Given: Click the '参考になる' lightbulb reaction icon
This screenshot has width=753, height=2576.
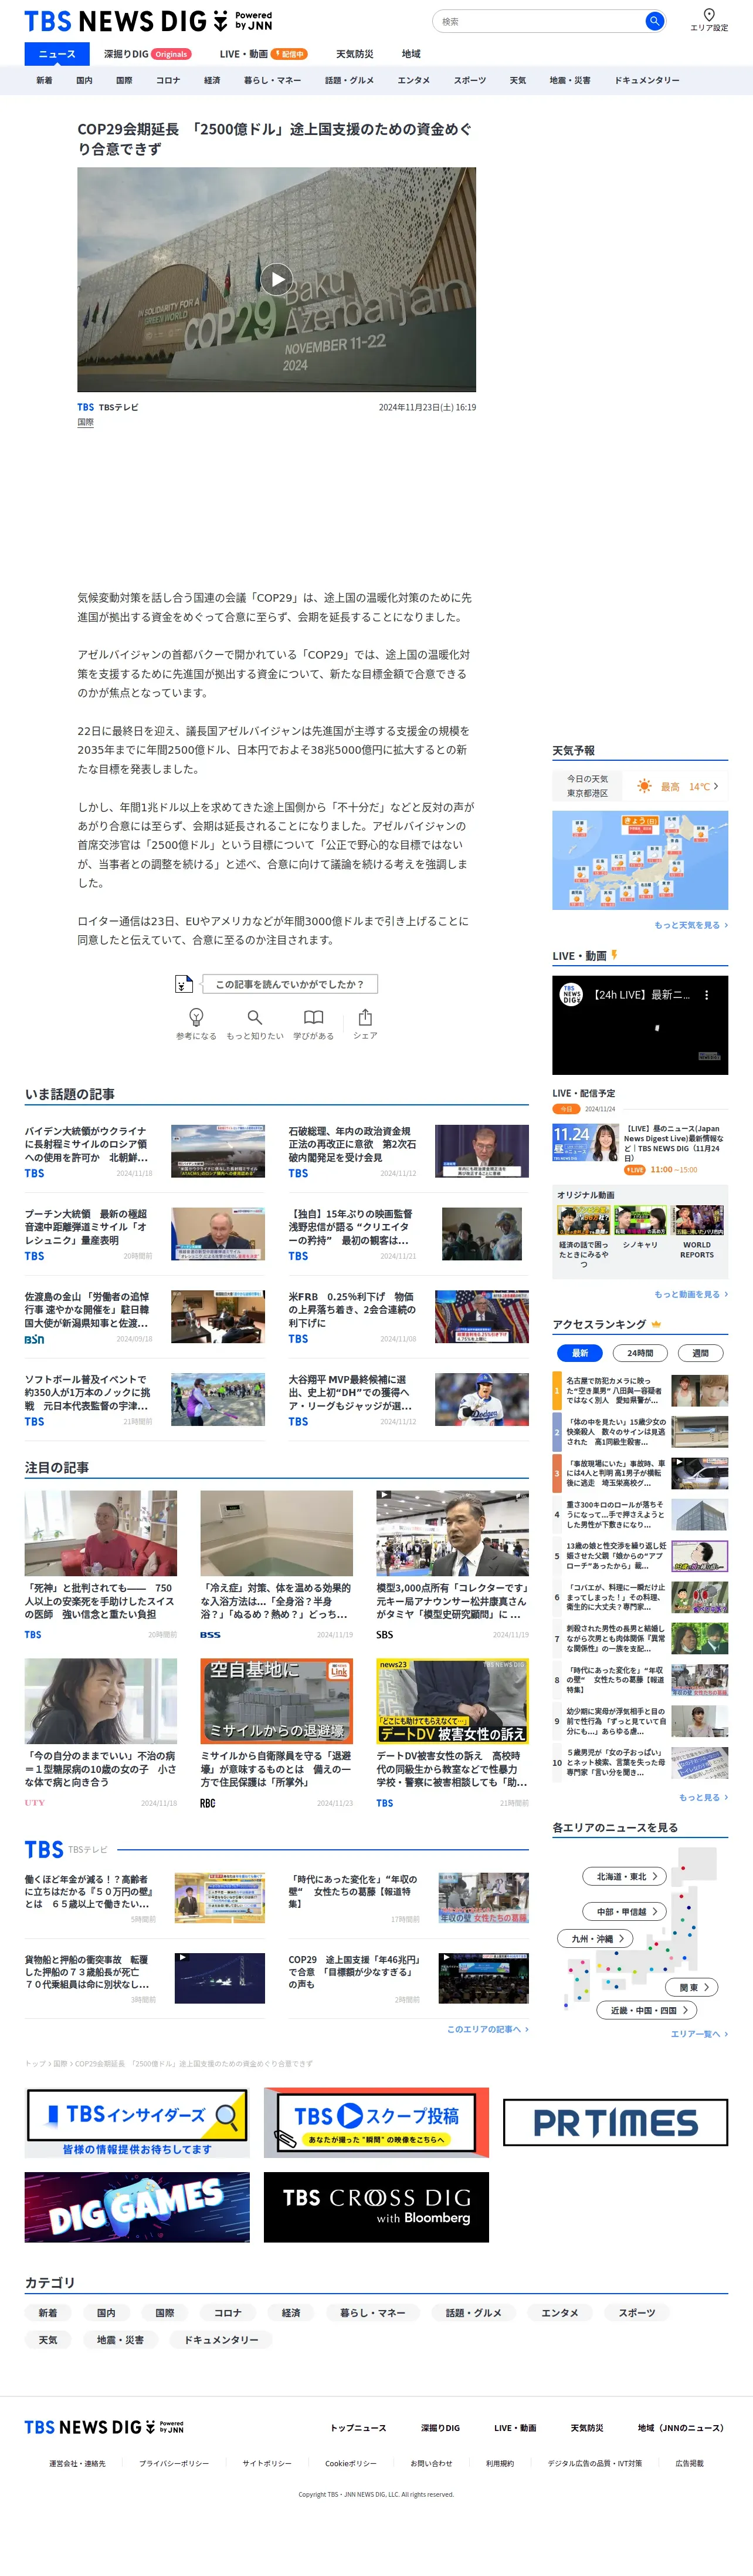Looking at the screenshot, I should [x=196, y=1017].
